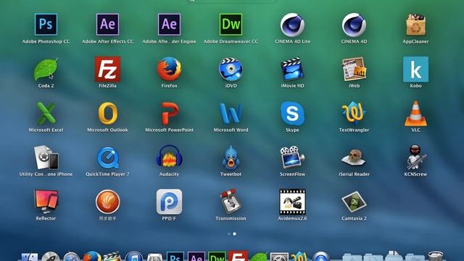
Task: Launch Audacity
Action: coord(169,157)
